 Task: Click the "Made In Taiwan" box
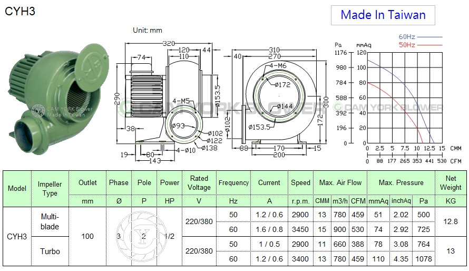pyautogui.click(x=383, y=15)
